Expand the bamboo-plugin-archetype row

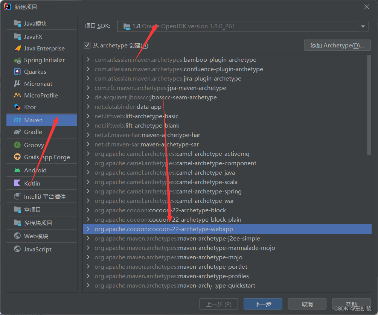point(88,59)
